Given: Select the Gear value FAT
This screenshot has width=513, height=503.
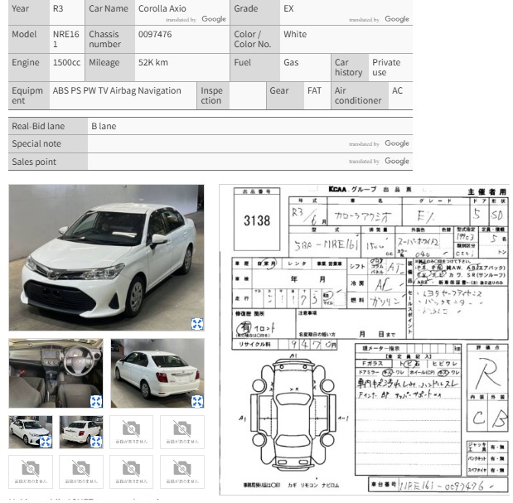Looking at the screenshot, I should 314,90.
